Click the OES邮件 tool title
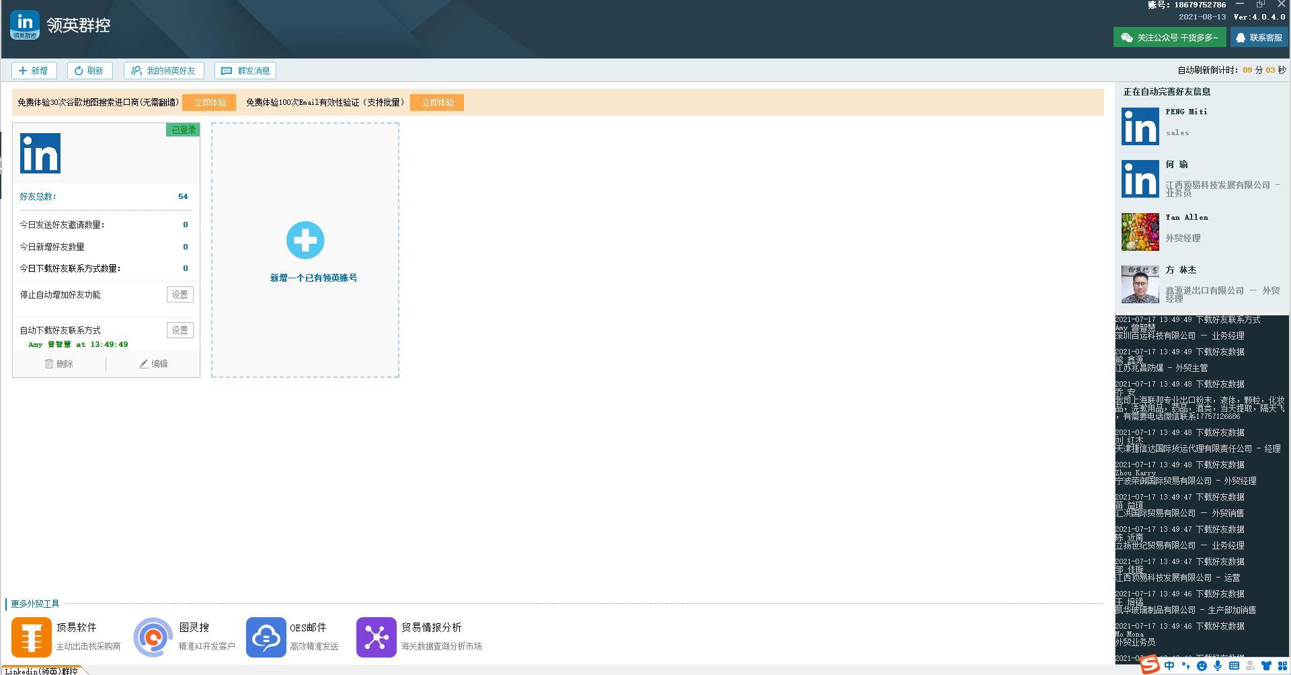The width and height of the screenshot is (1291, 675). click(x=308, y=627)
